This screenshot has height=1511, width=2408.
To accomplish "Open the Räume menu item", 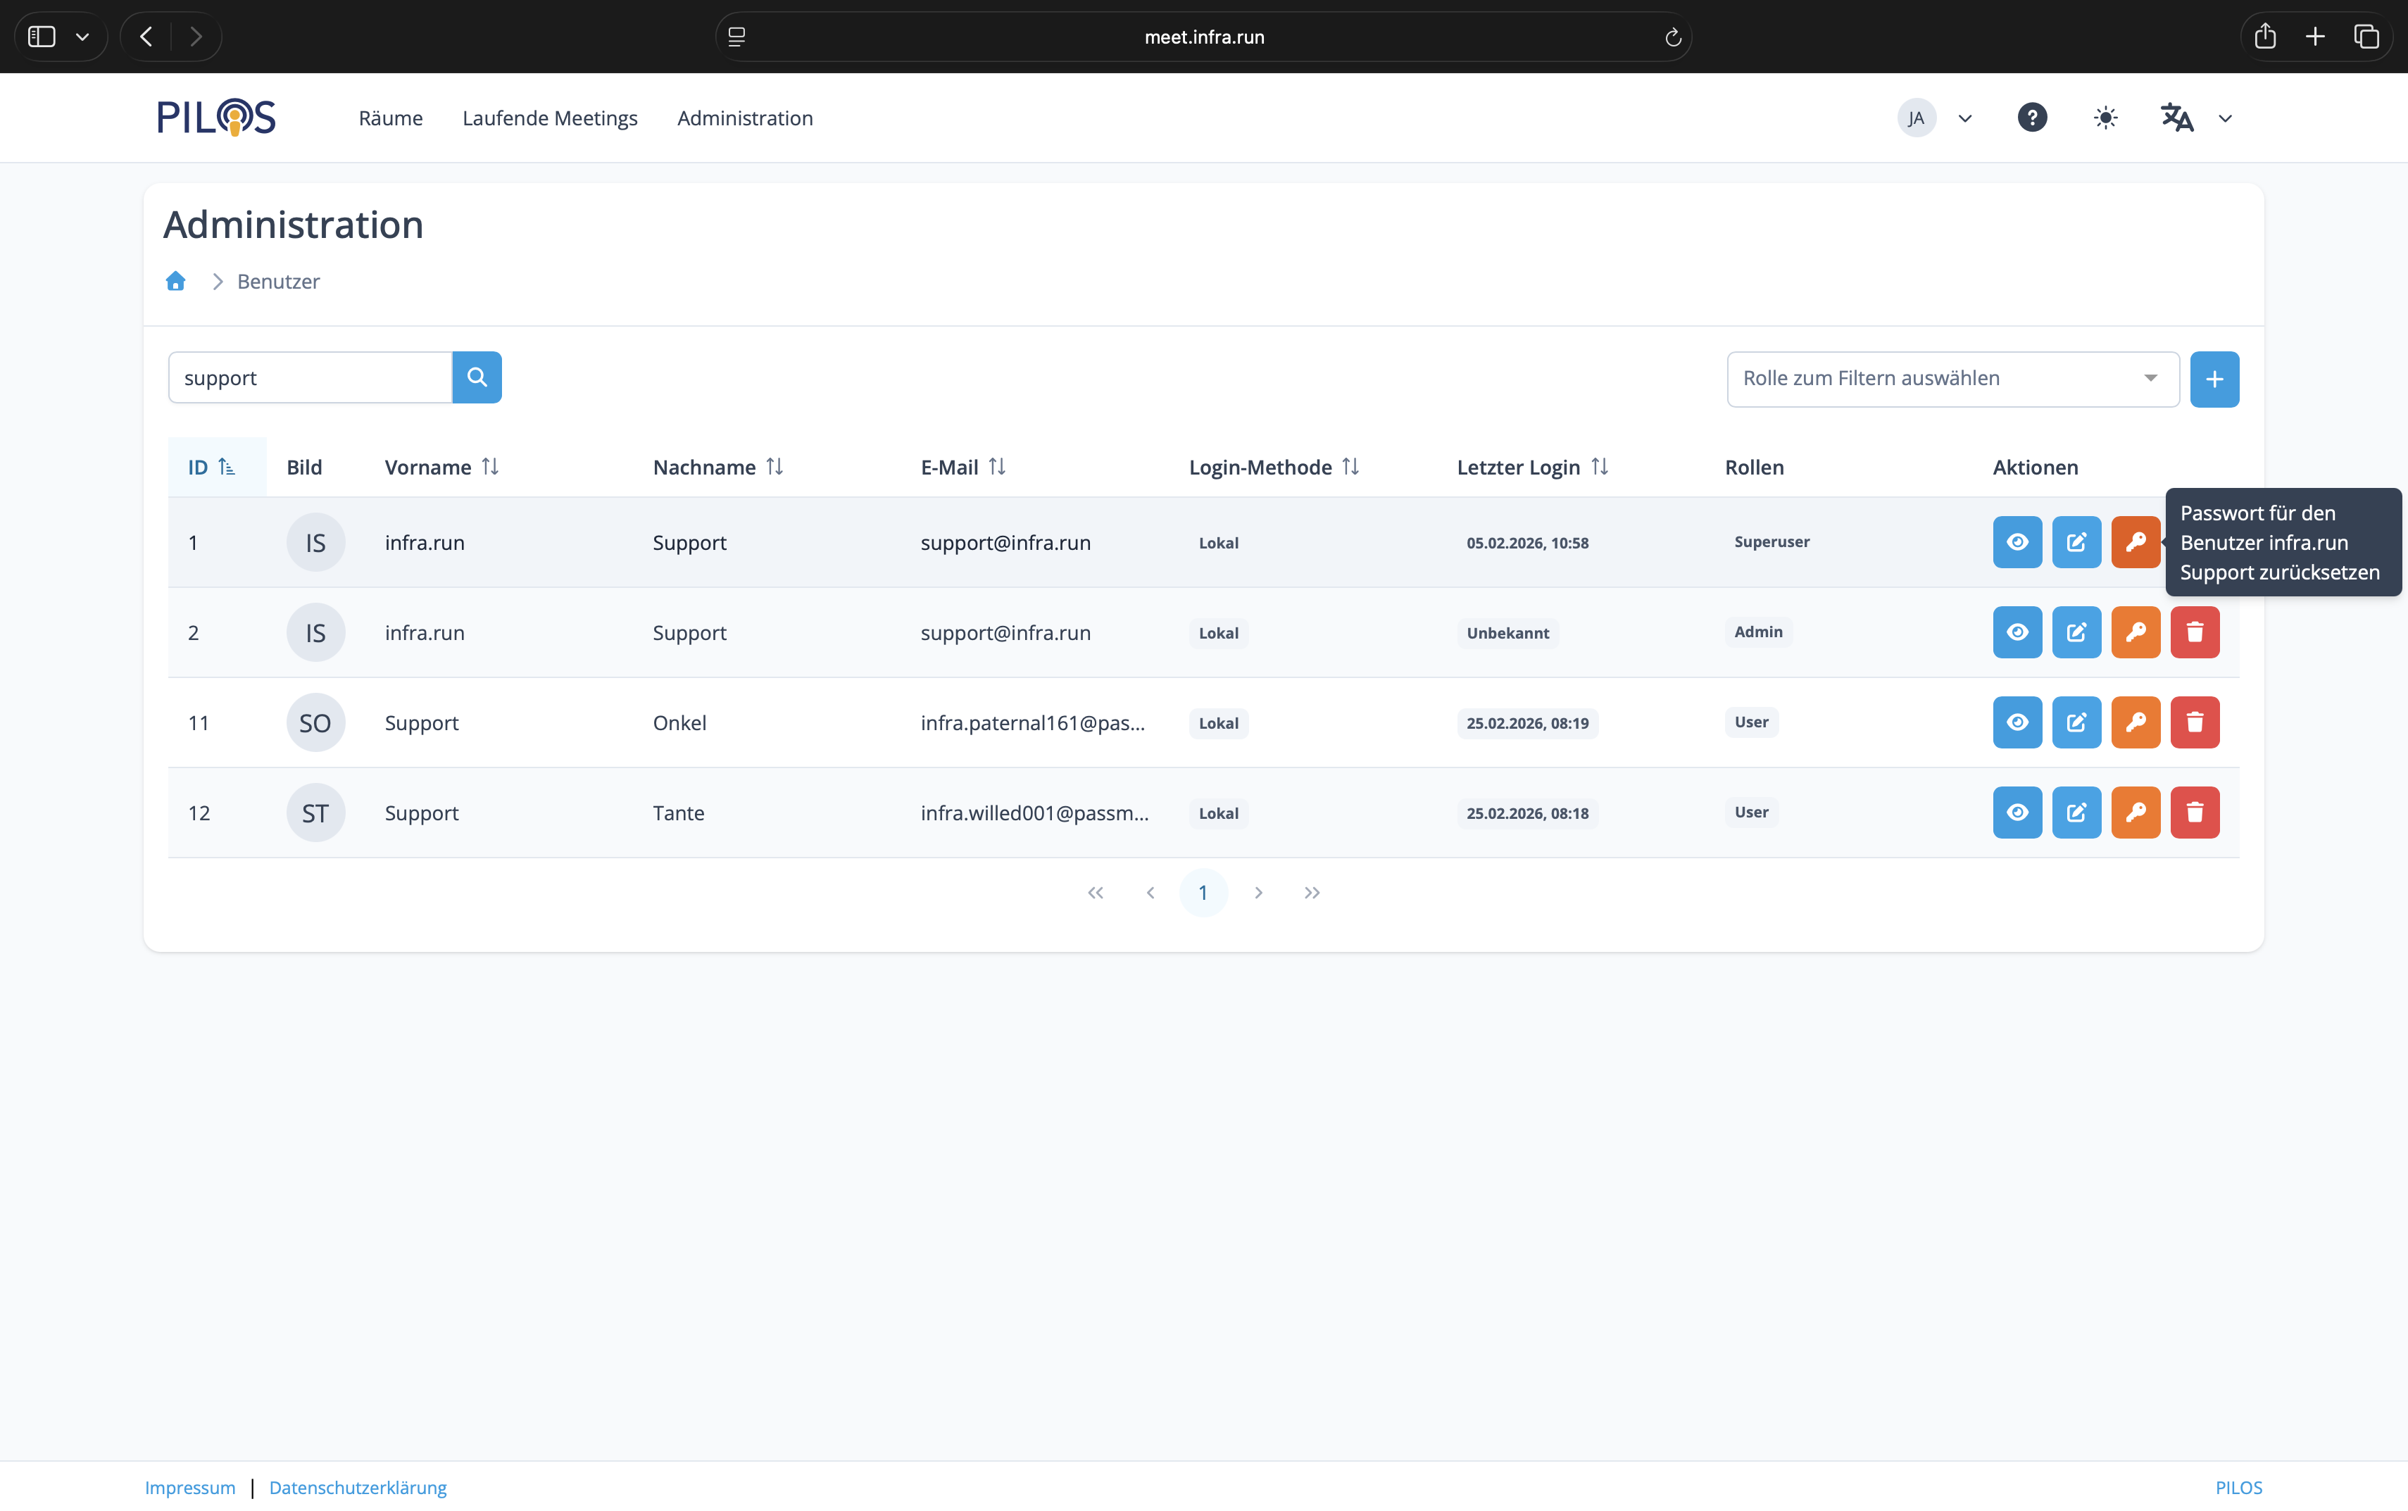I will pyautogui.click(x=391, y=118).
